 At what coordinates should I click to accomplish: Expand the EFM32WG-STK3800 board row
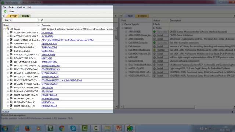[8, 80]
